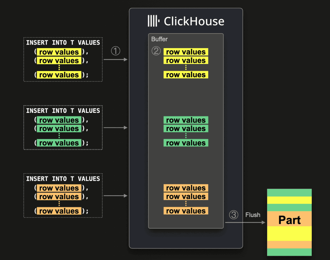Expand the dotted ellipsis in first INSERT block
The image size is (330, 260).
[59, 68]
